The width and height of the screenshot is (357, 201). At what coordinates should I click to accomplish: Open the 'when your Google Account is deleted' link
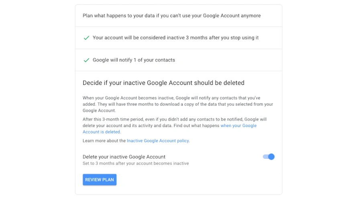point(238,126)
